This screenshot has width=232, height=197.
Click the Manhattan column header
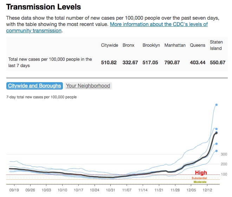[176, 45]
